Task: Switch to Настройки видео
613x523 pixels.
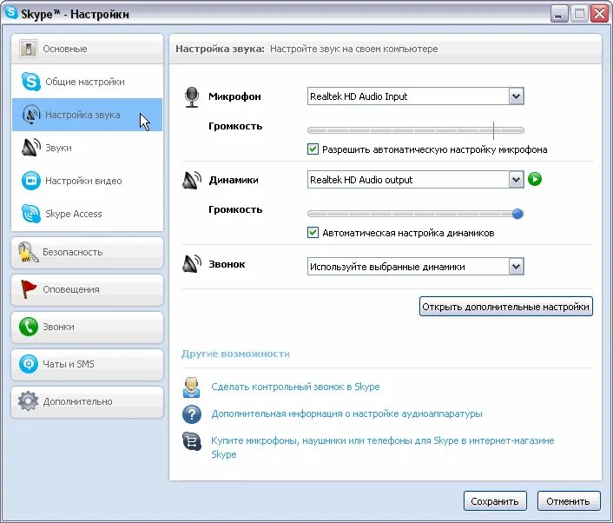Action: pyautogui.click(x=87, y=181)
